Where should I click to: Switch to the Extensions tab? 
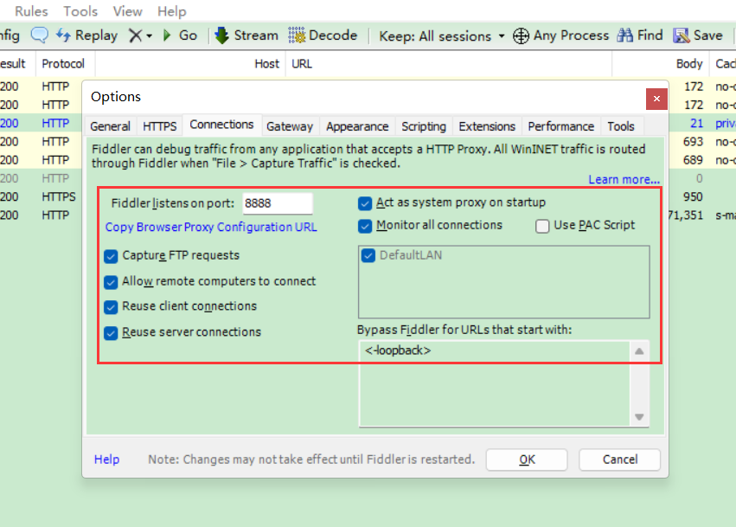[487, 126]
